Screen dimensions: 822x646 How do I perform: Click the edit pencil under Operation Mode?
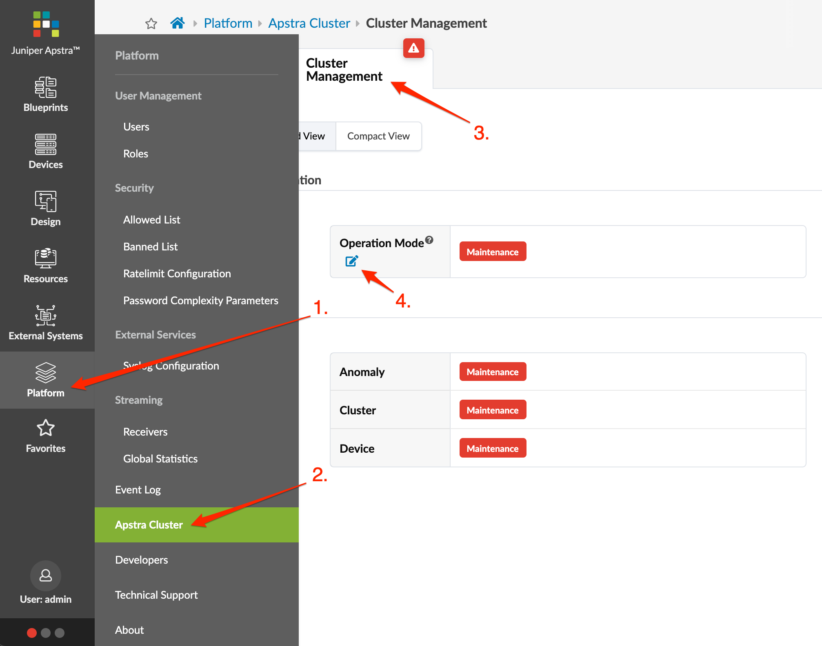coord(352,261)
